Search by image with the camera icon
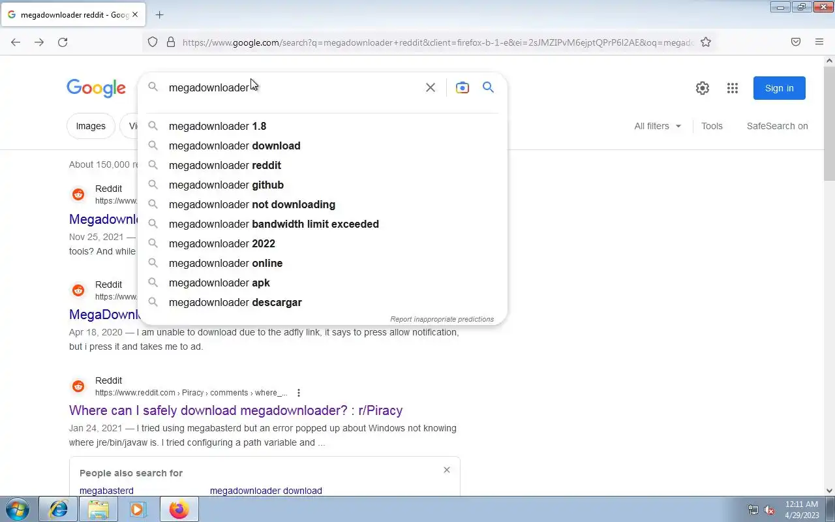Screen dimensions: 835x522 pyautogui.click(x=463, y=87)
